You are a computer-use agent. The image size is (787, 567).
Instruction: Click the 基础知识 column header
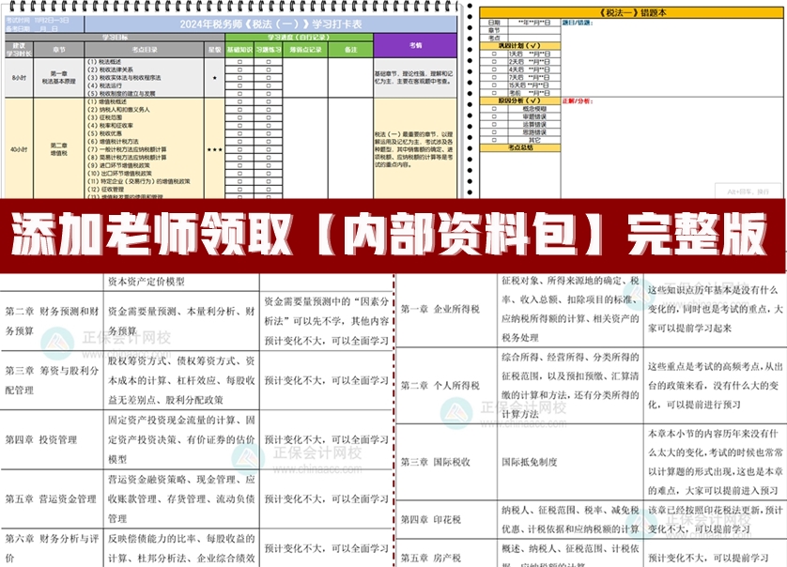pos(239,50)
